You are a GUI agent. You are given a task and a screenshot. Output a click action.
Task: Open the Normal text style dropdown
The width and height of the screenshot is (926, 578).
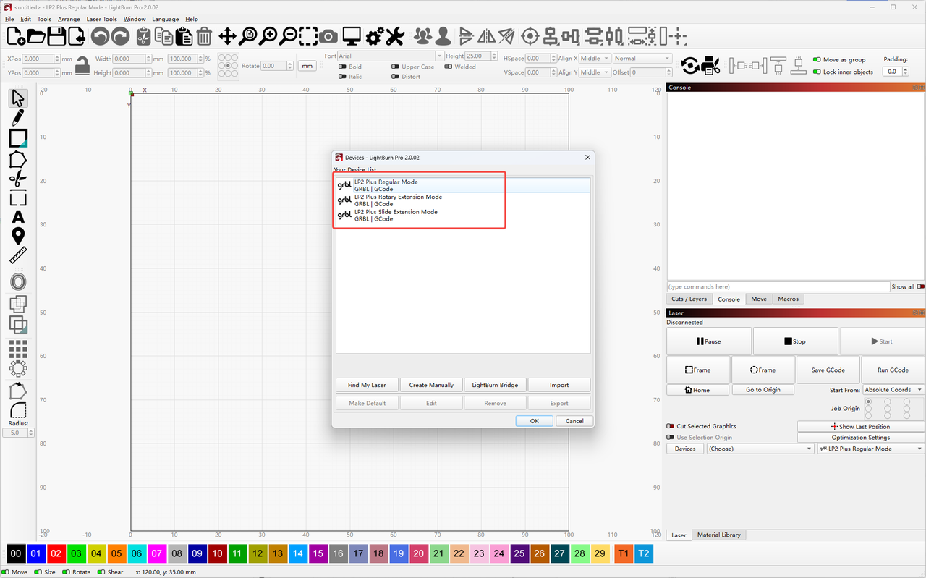[642, 59]
